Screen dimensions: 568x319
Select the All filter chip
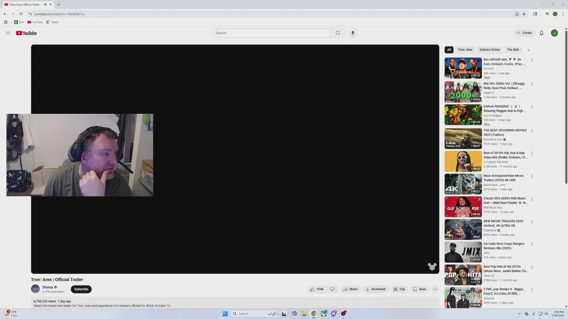tap(449, 50)
